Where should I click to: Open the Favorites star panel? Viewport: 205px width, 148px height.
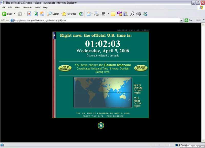(x=69, y=14)
